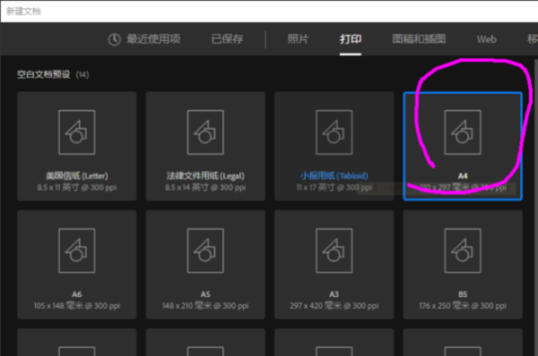Click the 105 x 148 毫米 @ 300 ppi text

(77, 306)
